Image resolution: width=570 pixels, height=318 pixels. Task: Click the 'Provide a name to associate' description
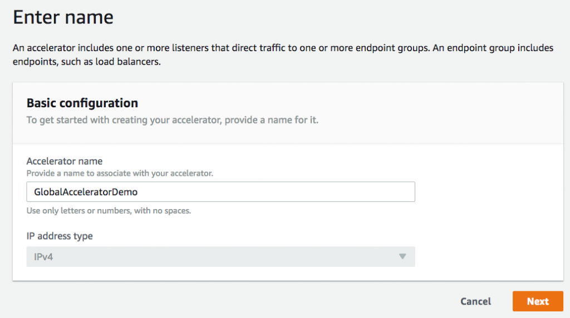tap(120, 173)
